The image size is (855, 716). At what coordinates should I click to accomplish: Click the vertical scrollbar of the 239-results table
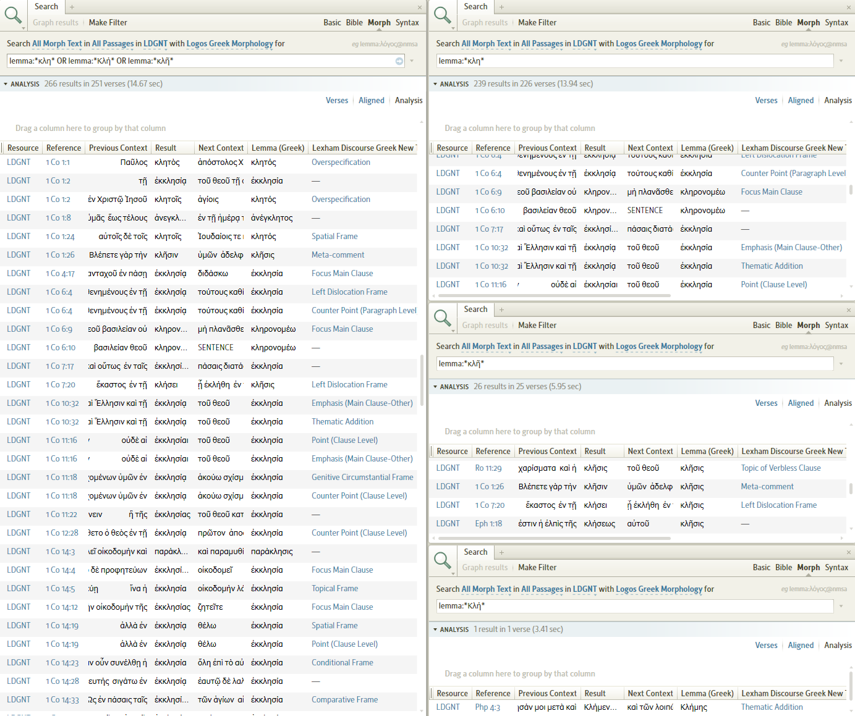851,190
